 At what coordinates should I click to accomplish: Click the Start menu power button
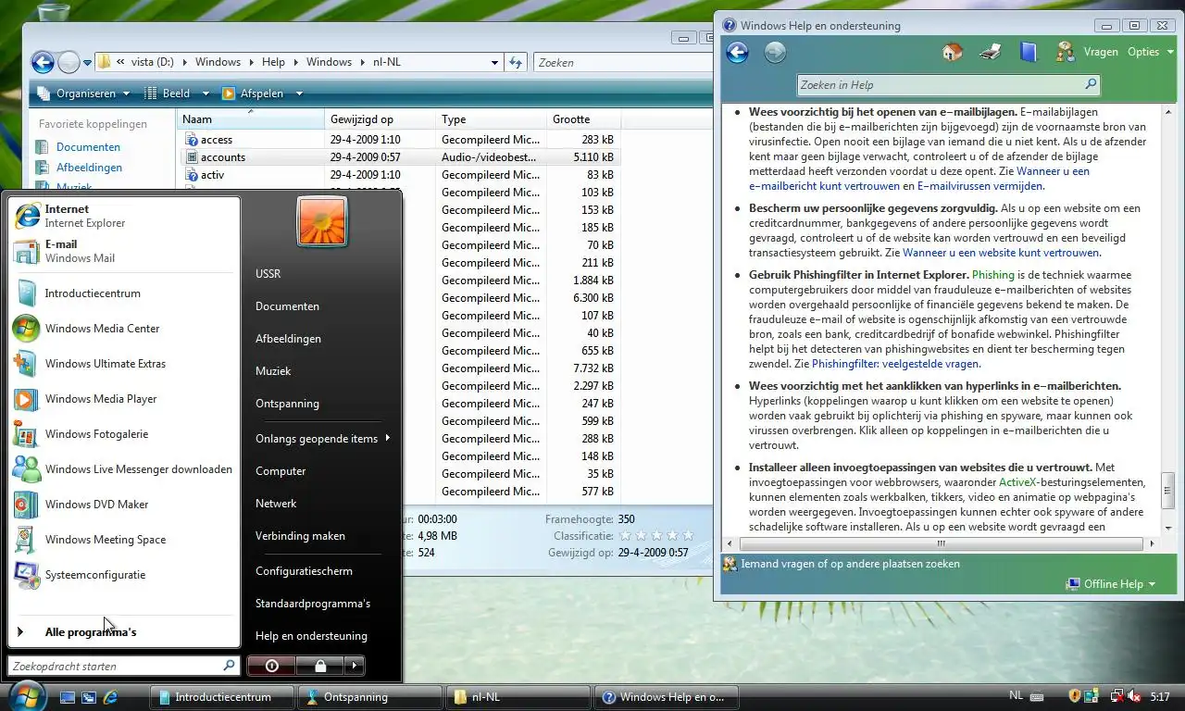[271, 666]
